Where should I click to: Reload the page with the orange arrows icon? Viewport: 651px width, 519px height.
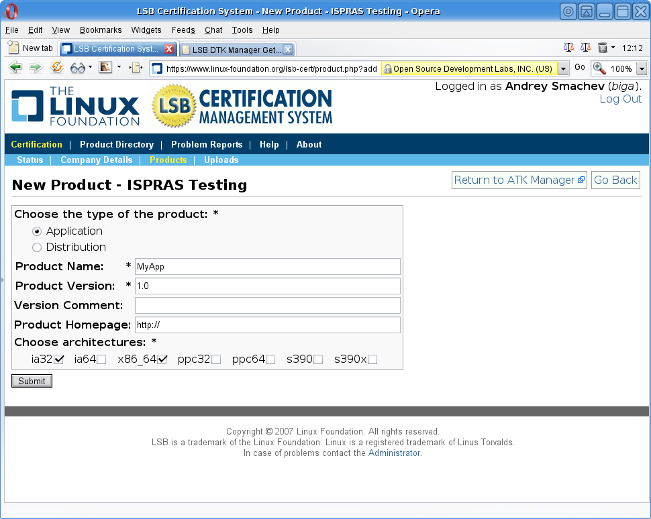coord(57,67)
